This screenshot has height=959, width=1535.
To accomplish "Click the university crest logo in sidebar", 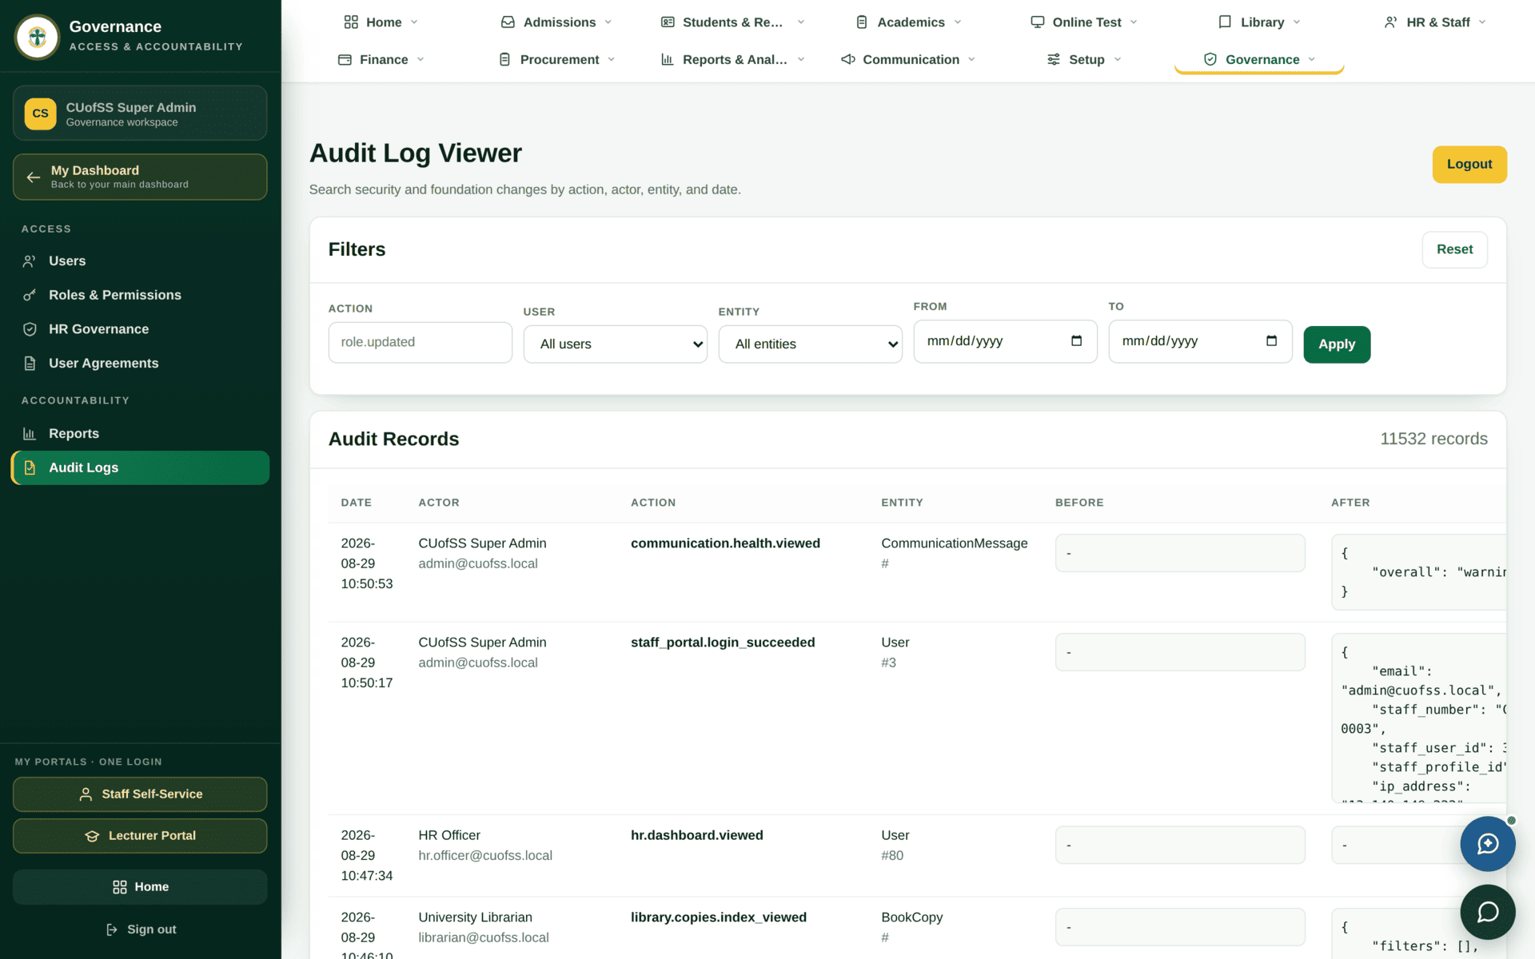I will click(37, 37).
